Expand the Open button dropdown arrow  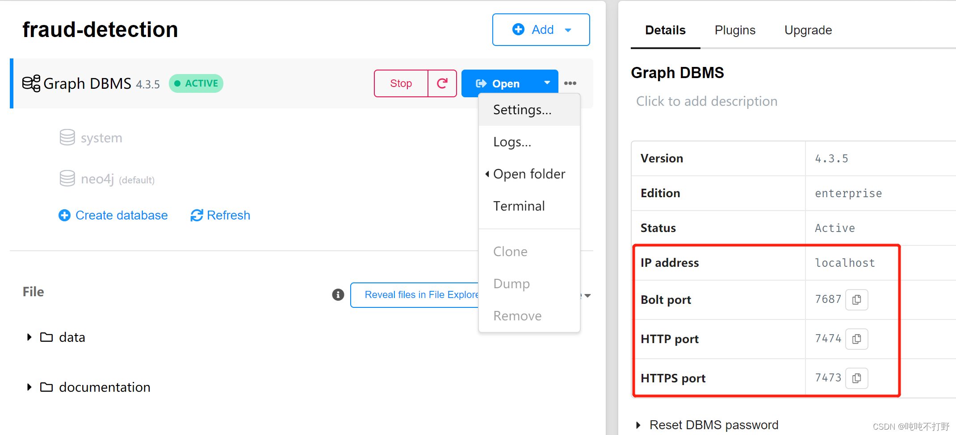pos(547,83)
